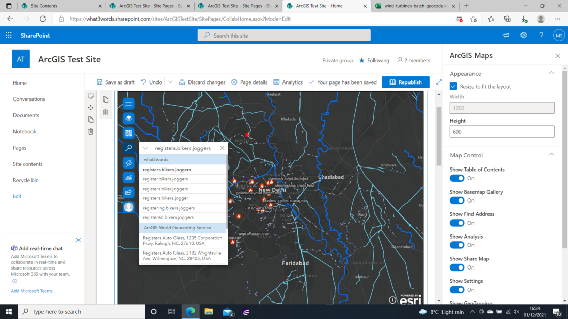Switch to the Site Contents browser tab
This screenshot has width=568, height=319.
pyautogui.click(x=61, y=6)
